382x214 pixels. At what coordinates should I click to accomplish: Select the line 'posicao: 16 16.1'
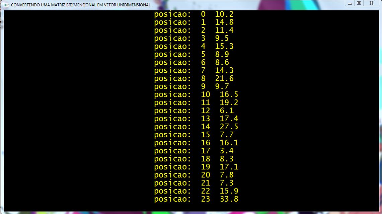196,143
